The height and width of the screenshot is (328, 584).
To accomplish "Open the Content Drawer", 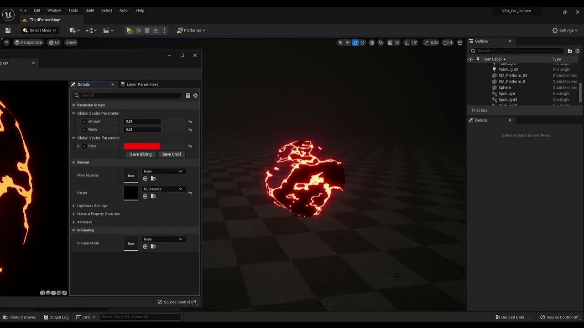I will [20, 317].
